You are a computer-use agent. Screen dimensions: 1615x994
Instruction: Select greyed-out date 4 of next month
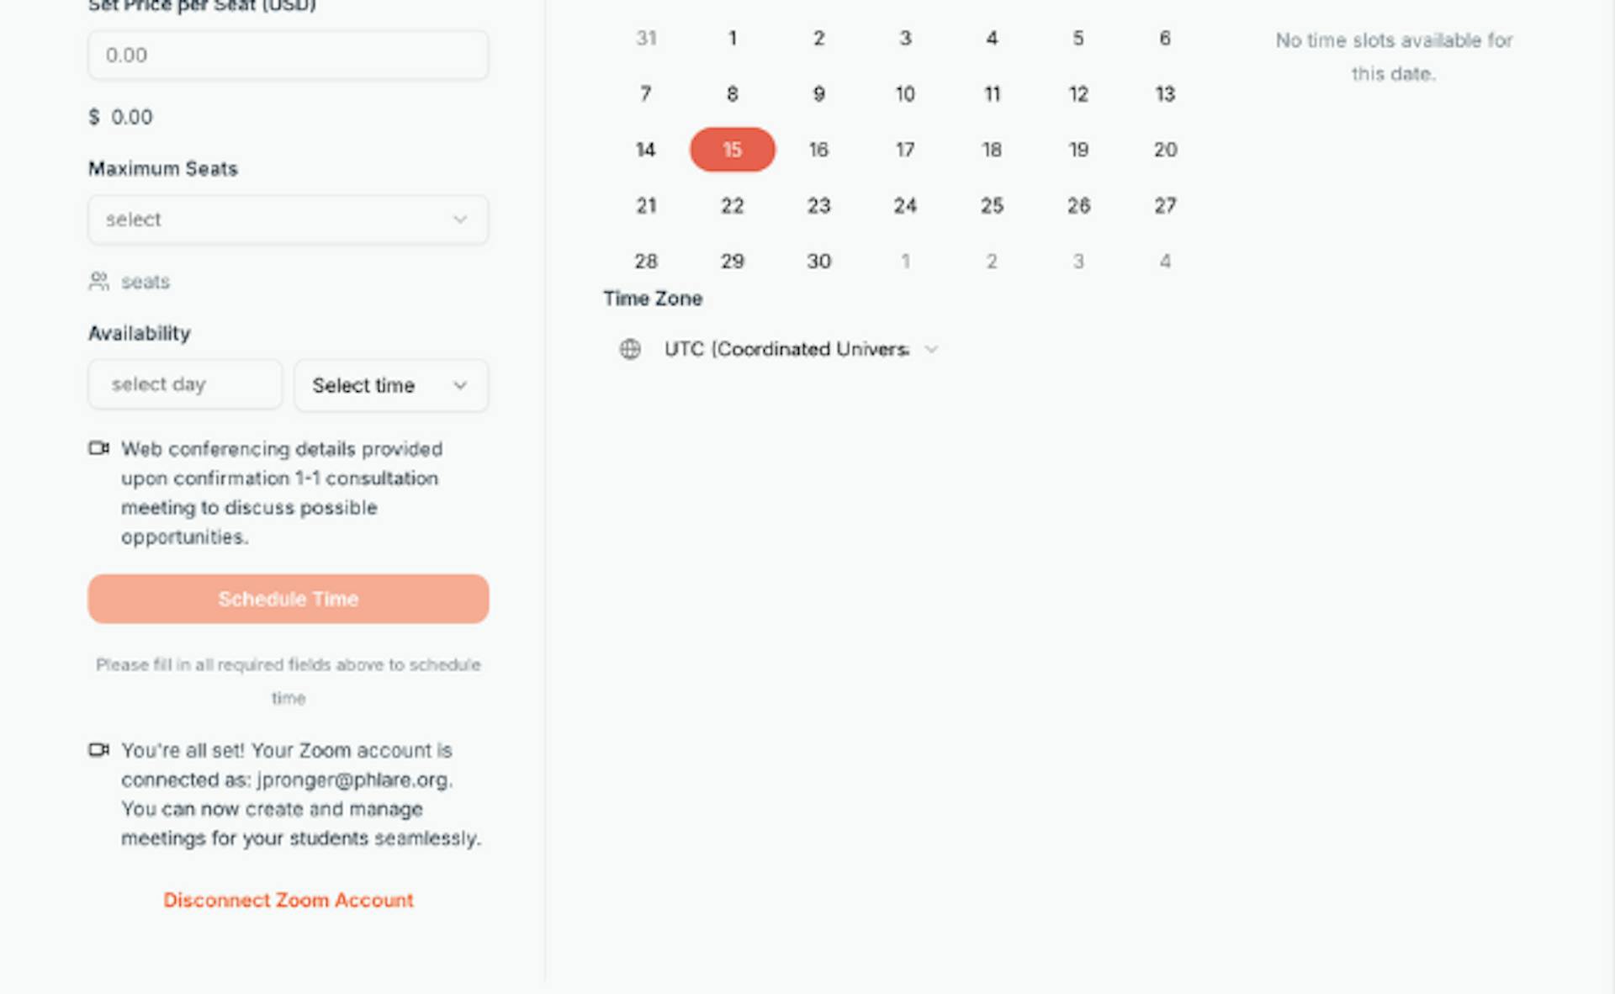(1164, 262)
